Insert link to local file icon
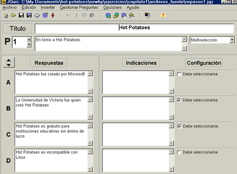 click(x=132, y=16)
